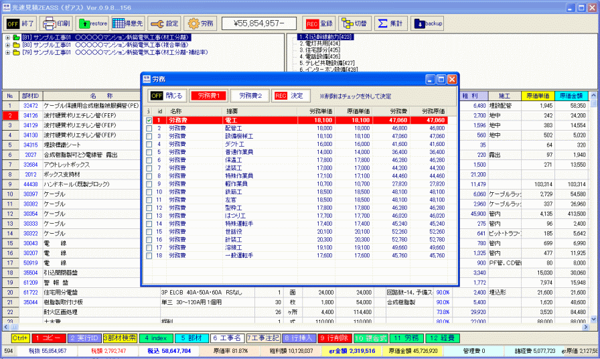Expand project [80] サンプル工事01 tree node
The image size is (600, 359).
tap(7, 45)
